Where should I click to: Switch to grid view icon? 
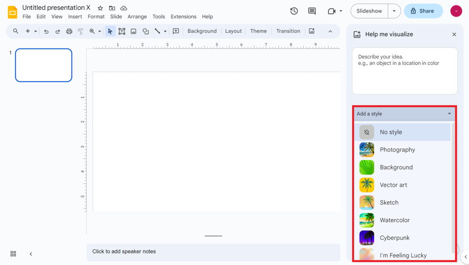13,254
